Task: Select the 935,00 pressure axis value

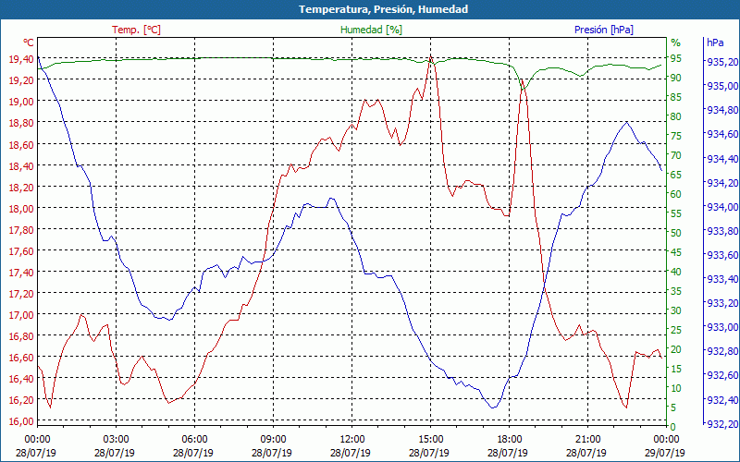Action: tap(722, 86)
